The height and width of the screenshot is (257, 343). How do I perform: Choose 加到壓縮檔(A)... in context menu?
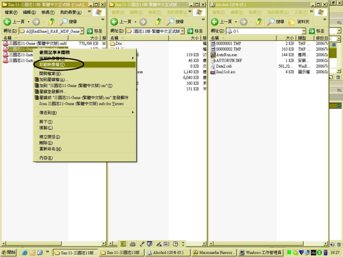click(x=84, y=80)
